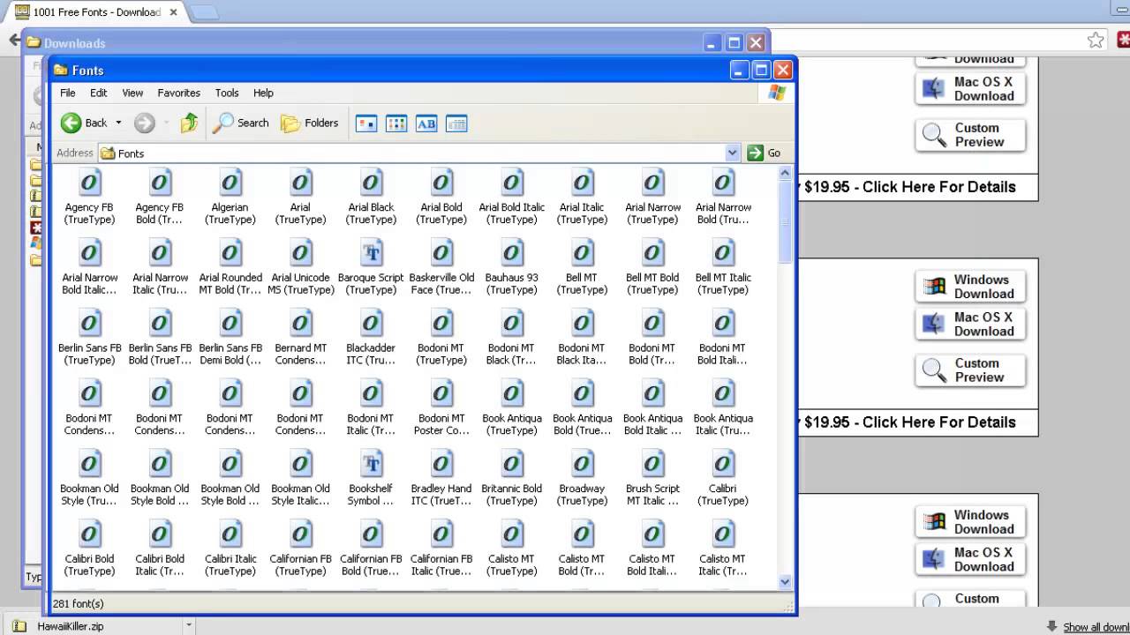Click the Back button in Fonts toolbar
This screenshot has height=635, width=1130.
[84, 123]
